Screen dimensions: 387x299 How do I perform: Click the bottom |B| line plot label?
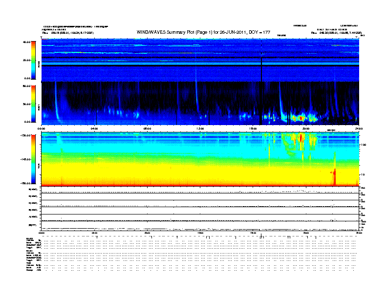pyautogui.click(x=33, y=225)
